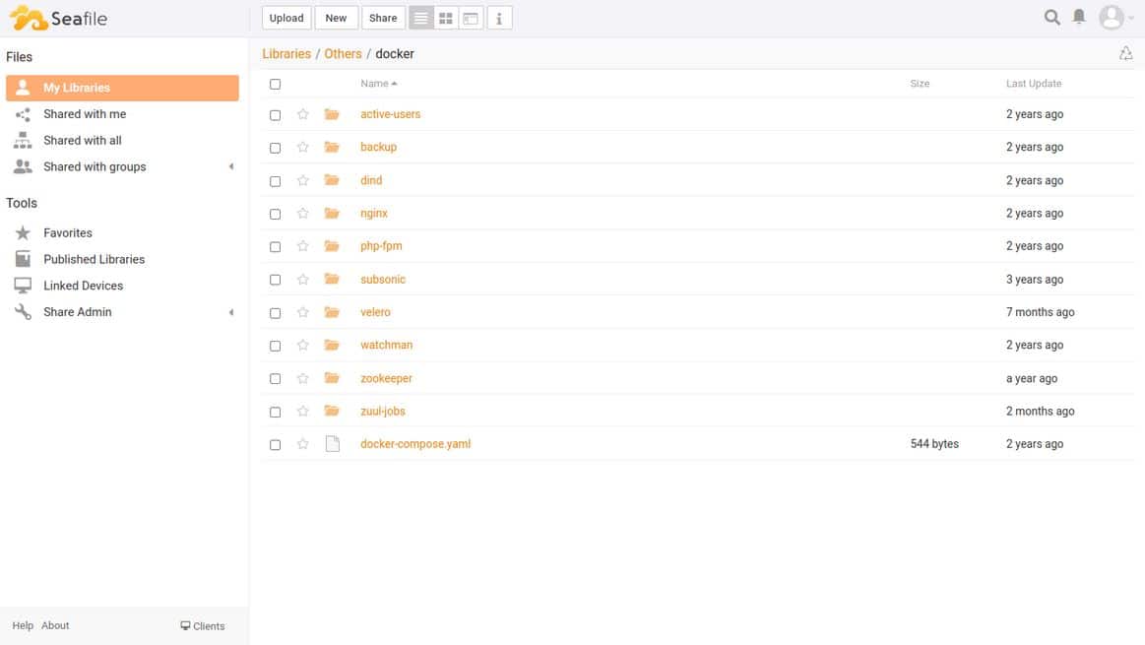Go to Linked Devices
Viewport: 1145px width, 645px height.
(84, 286)
